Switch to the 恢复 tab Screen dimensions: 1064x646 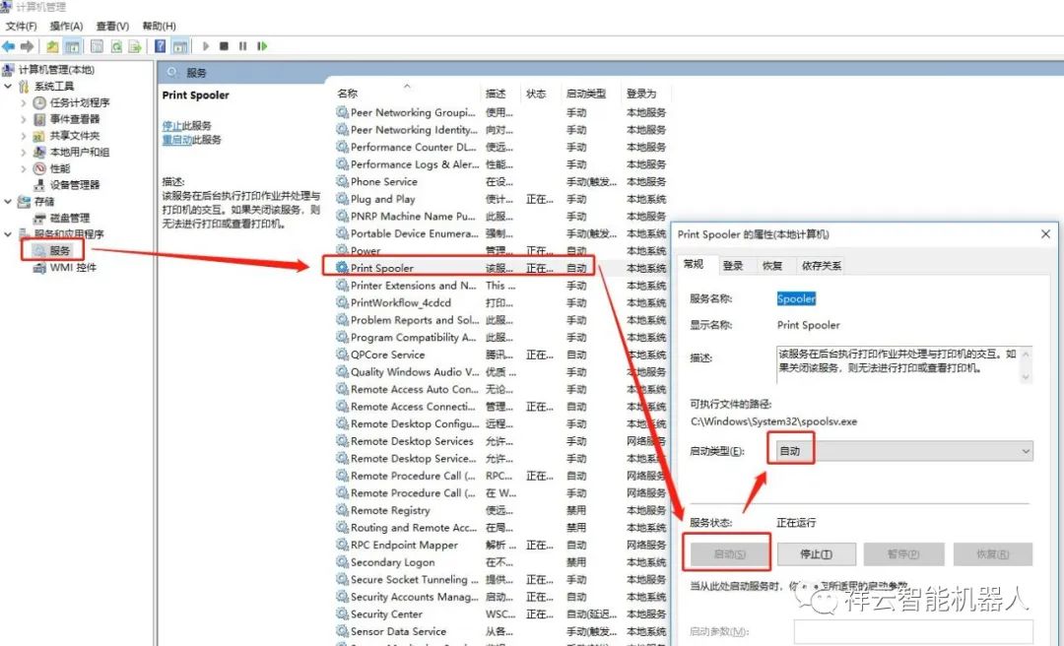(772, 265)
